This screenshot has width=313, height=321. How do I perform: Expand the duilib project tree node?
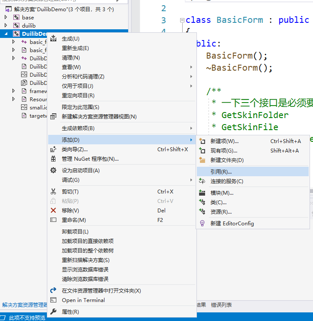(x=6, y=25)
